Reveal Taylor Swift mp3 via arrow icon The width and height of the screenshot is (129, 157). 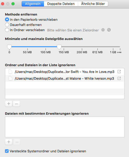pyautogui.click(x=119, y=72)
